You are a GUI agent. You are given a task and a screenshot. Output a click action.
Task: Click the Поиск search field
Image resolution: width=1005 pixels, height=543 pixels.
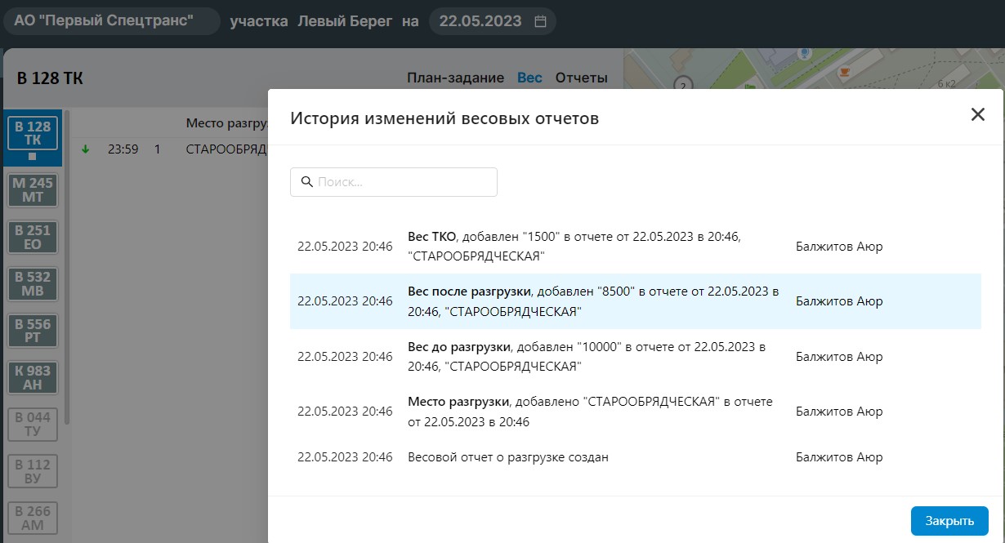tap(394, 182)
